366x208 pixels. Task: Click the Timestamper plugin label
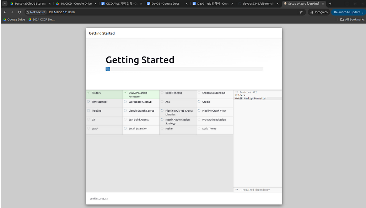pos(99,102)
